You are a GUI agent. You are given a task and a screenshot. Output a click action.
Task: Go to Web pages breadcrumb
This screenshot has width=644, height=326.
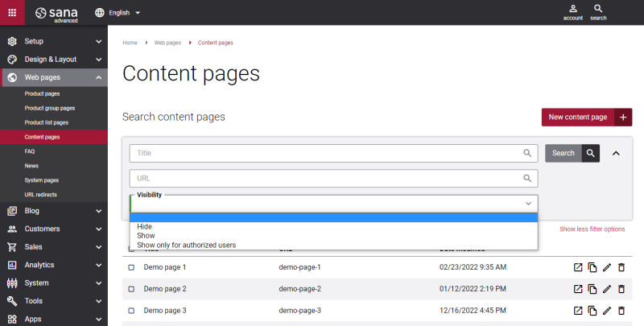(167, 43)
